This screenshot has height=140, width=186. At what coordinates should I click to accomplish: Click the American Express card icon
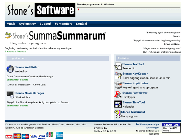pyautogui.click(x=59, y=135)
